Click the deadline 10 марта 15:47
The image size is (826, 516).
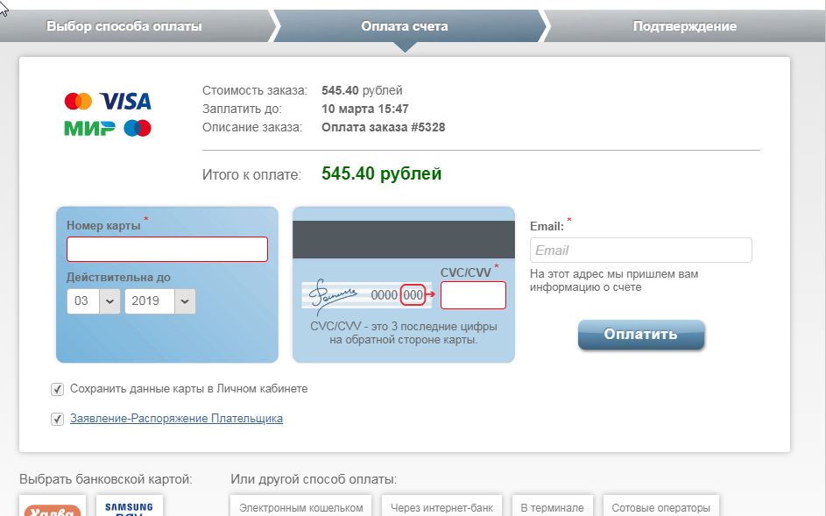click(365, 110)
